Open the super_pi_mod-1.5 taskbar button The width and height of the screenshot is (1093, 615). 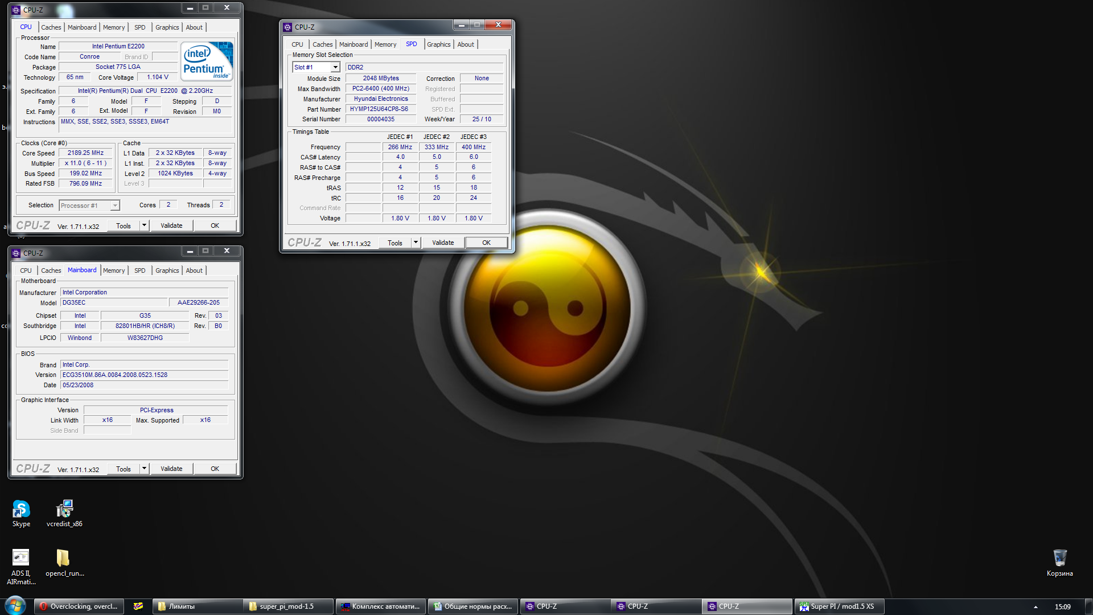288,606
